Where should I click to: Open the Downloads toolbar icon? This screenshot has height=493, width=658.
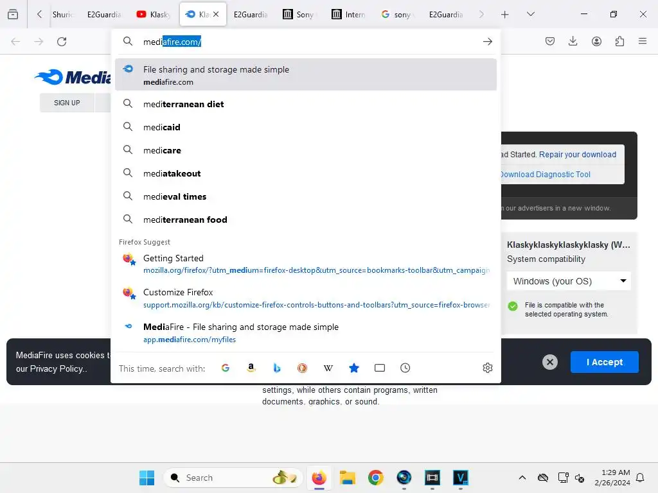tap(573, 41)
